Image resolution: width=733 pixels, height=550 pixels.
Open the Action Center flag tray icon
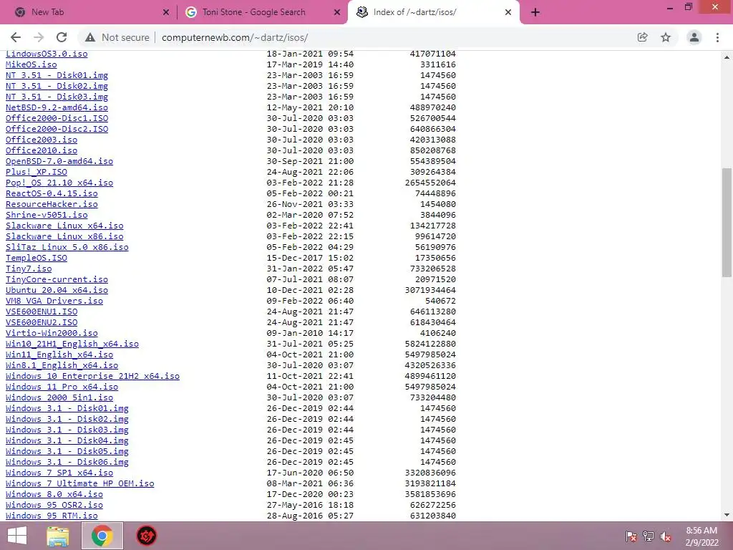click(631, 536)
